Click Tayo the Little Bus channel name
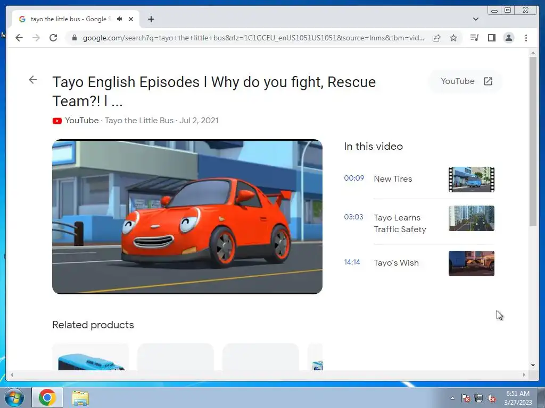This screenshot has width=545, height=408. coord(139,121)
